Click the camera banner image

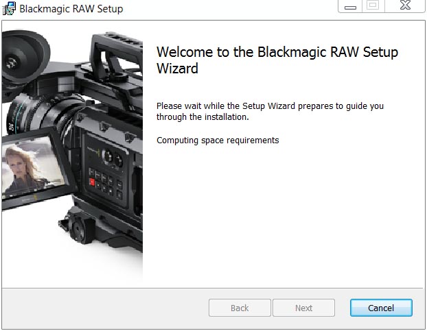(x=72, y=154)
